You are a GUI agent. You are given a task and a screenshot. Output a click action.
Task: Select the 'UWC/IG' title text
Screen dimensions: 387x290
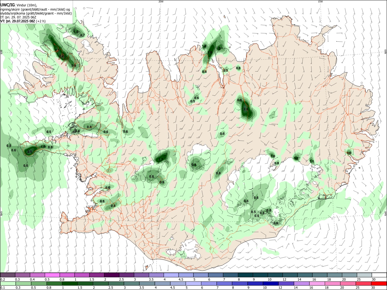point(7,5)
